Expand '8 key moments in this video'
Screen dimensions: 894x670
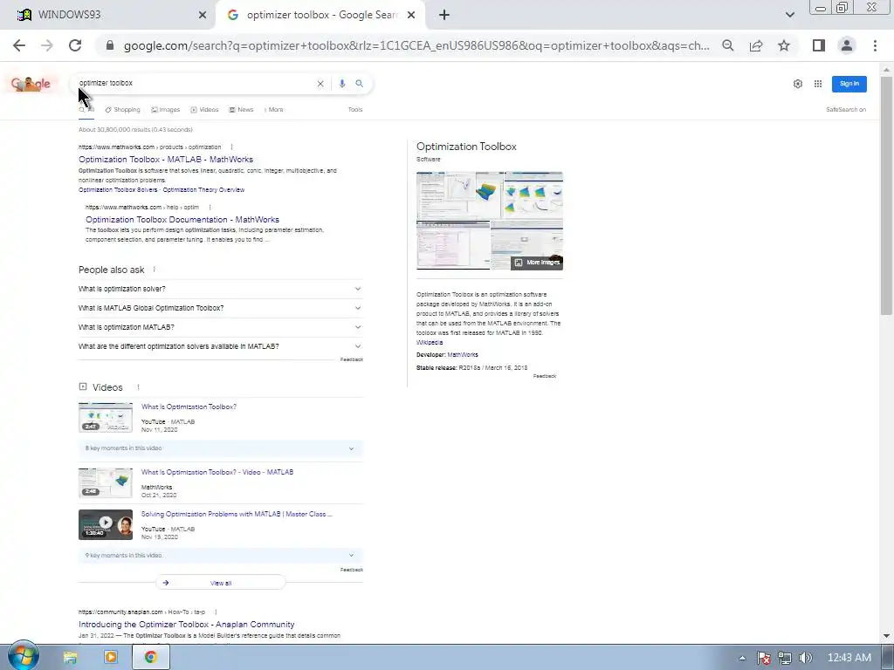pos(221,448)
